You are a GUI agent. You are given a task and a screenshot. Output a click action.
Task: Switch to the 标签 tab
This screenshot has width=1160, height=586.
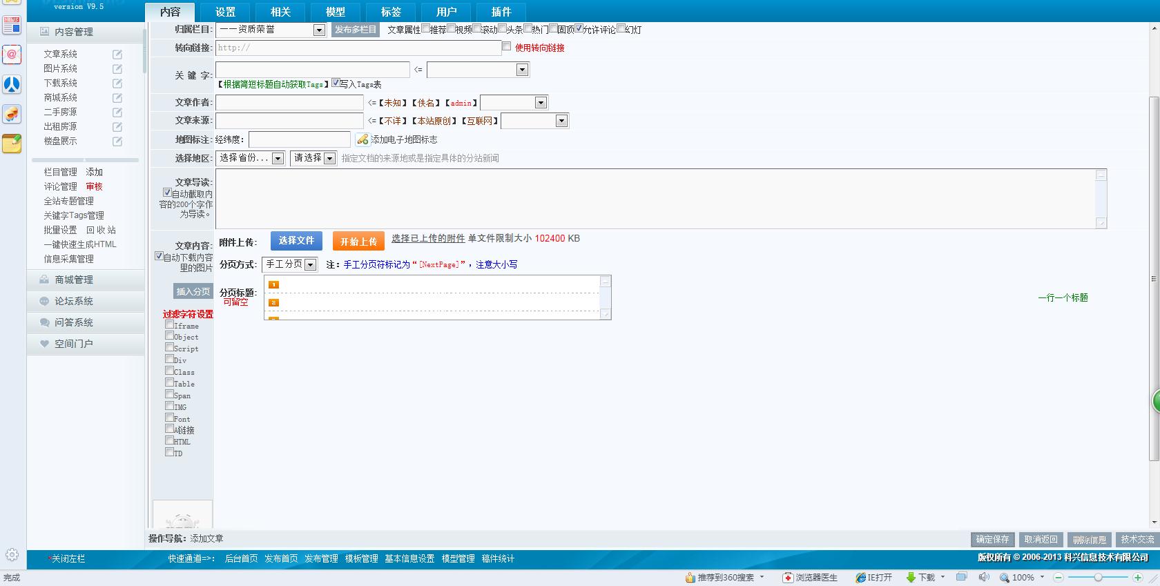coord(391,12)
